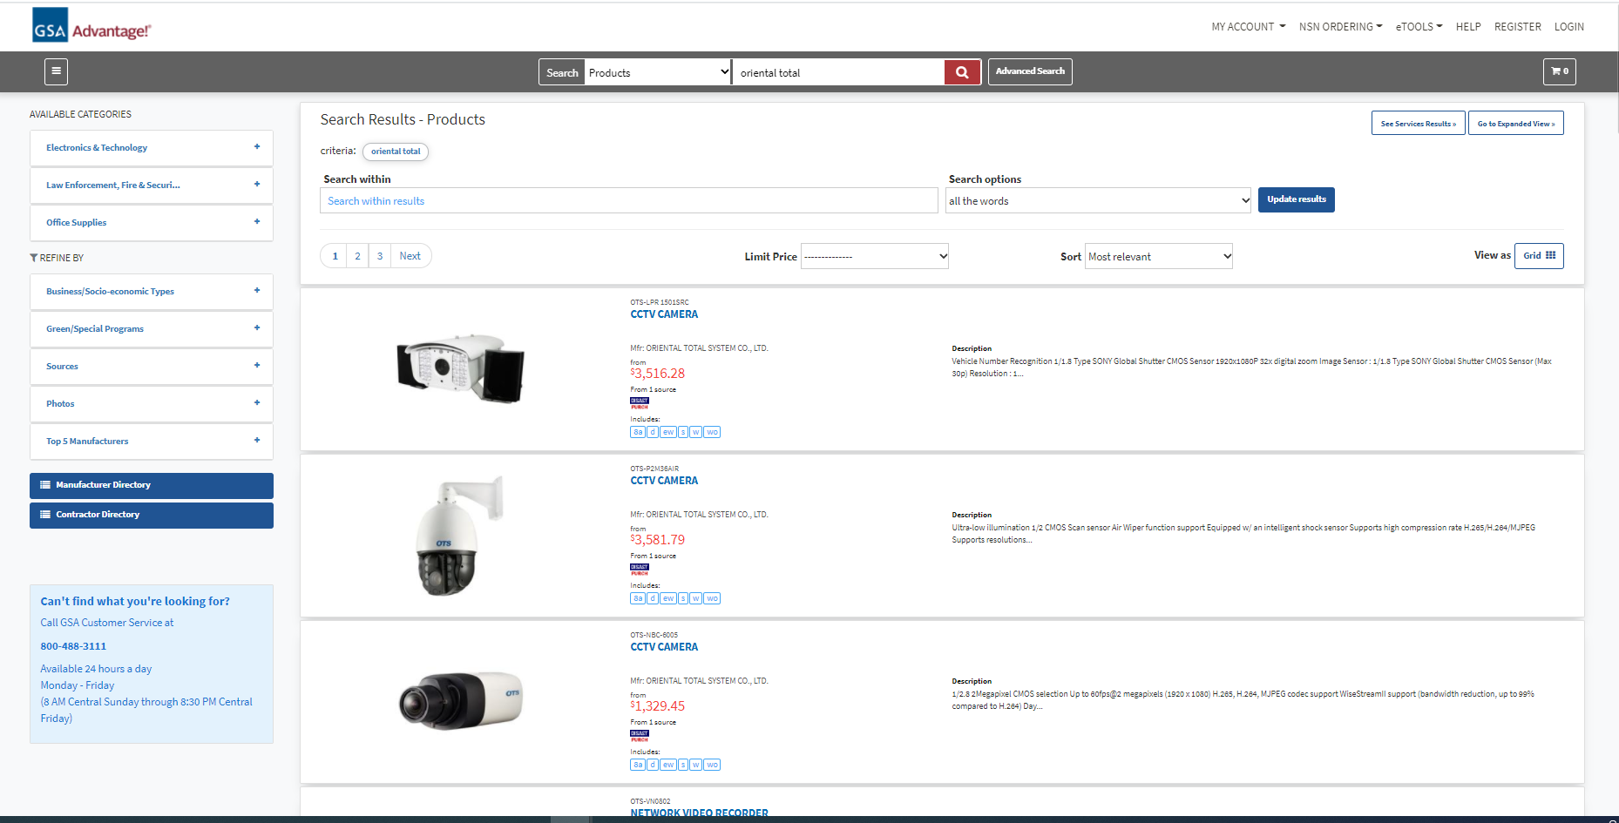This screenshot has width=1619, height=823.
Task: Open the HELP page
Action: pyautogui.click(x=1468, y=27)
